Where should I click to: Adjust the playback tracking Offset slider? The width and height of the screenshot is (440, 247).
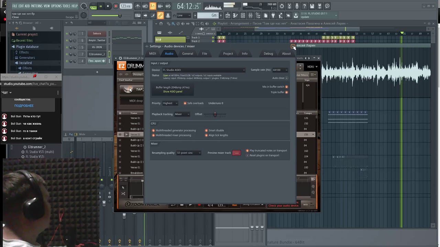215,114
